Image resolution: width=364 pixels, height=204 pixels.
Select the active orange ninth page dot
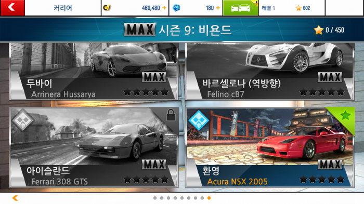(209, 198)
